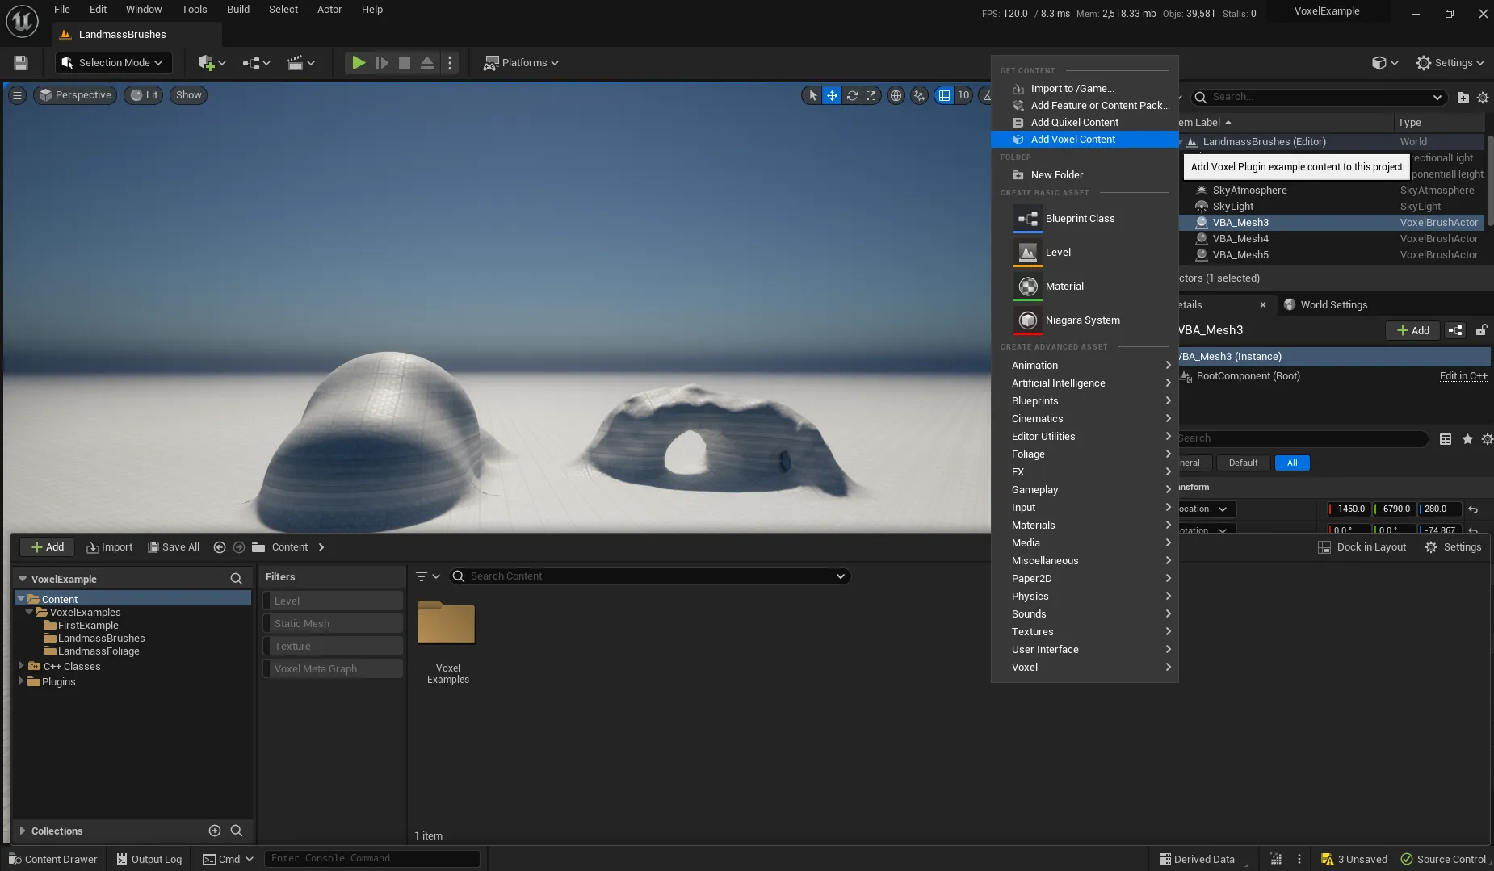Image resolution: width=1494 pixels, height=871 pixels.
Task: Choose Add Voxel Content menu entry
Action: point(1073,140)
